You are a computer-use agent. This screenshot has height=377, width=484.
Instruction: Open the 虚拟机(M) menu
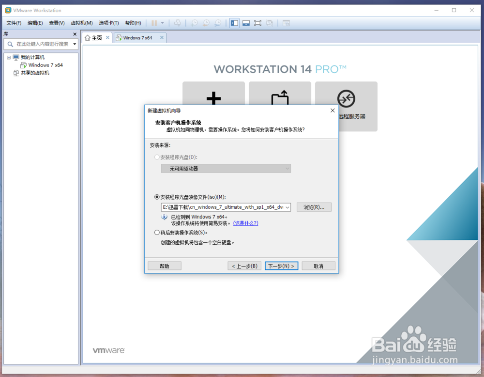click(x=82, y=23)
